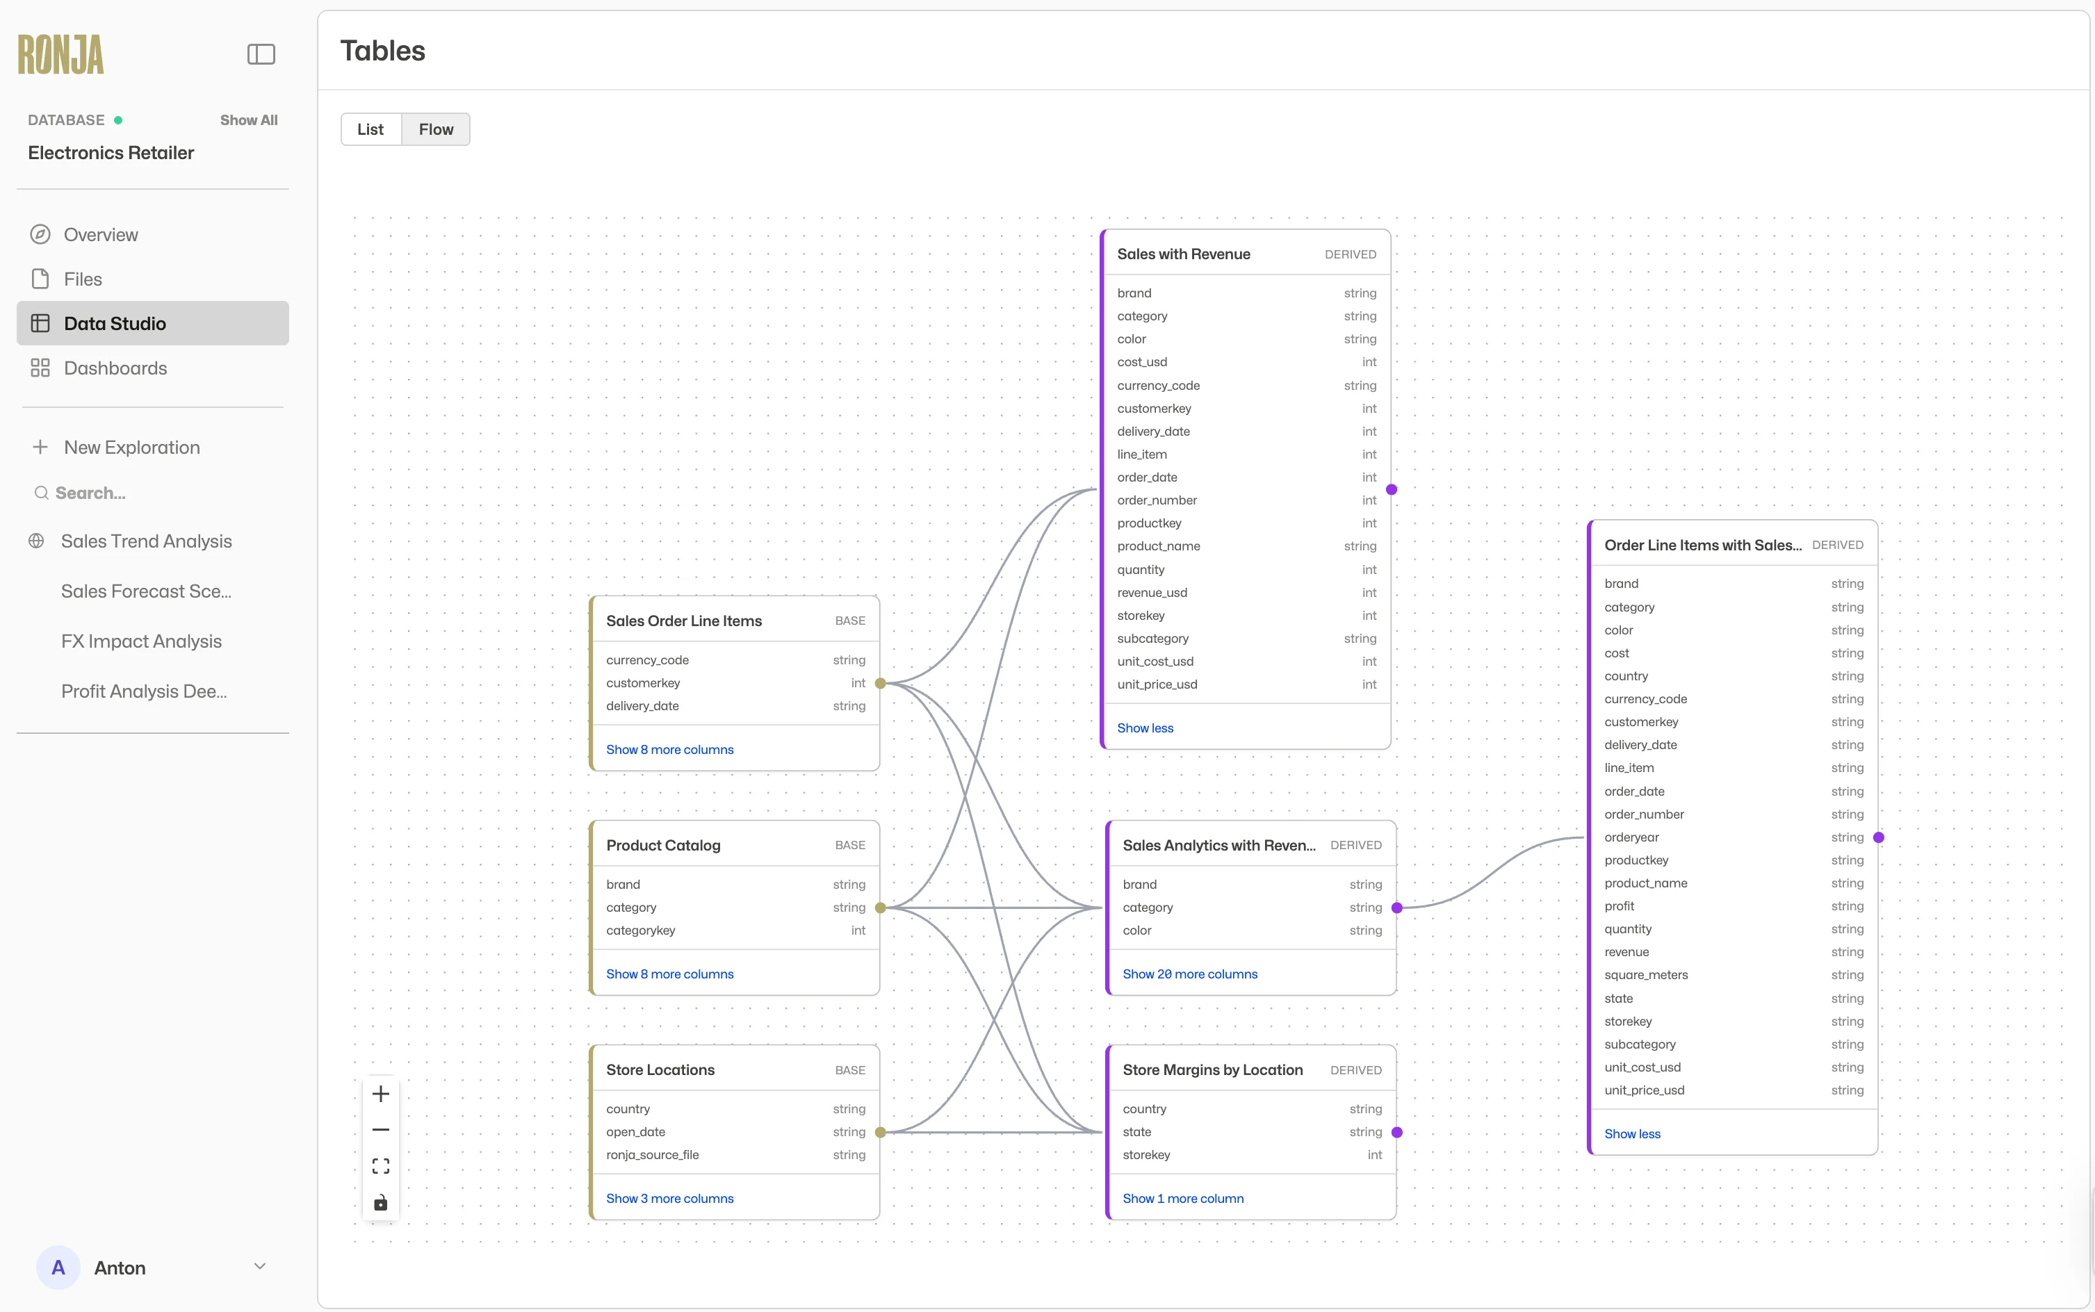
Task: Open Sales Trend Analysis exploration
Action: click(146, 541)
